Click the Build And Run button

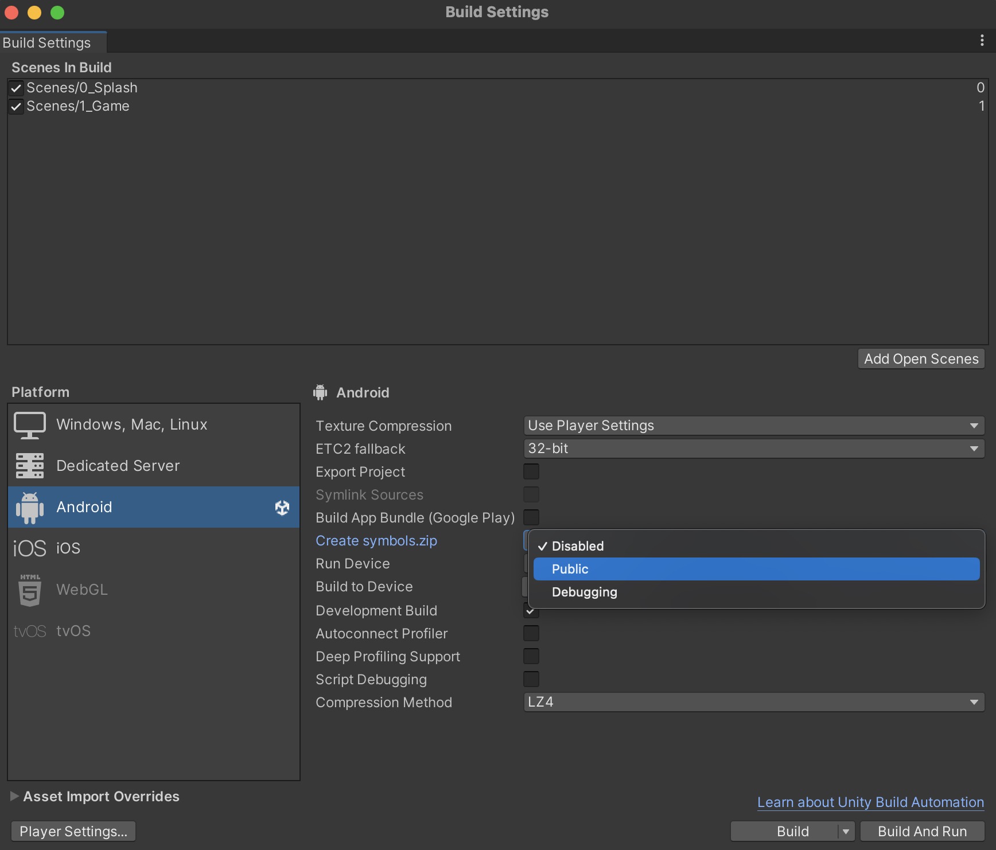coord(923,832)
